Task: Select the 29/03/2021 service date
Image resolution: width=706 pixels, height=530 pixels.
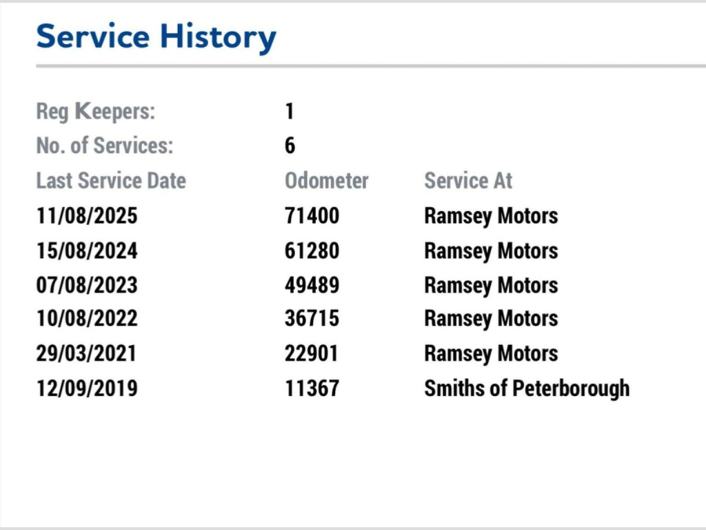Action: [87, 353]
